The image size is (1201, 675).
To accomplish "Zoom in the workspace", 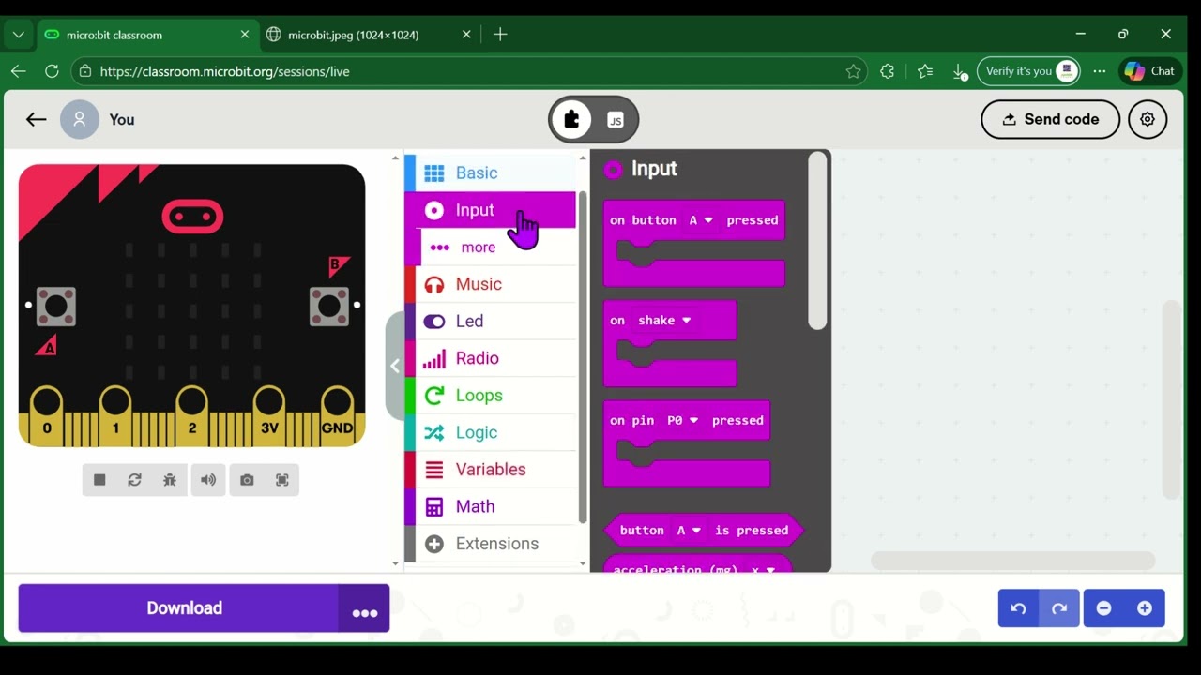I will [1145, 608].
